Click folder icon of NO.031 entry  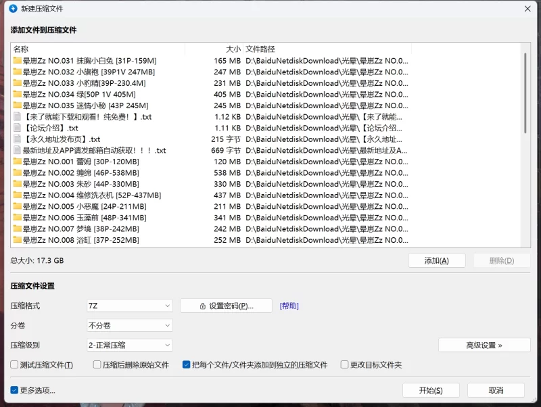point(18,61)
